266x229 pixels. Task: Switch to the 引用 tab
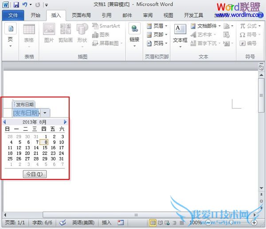[x=106, y=15]
